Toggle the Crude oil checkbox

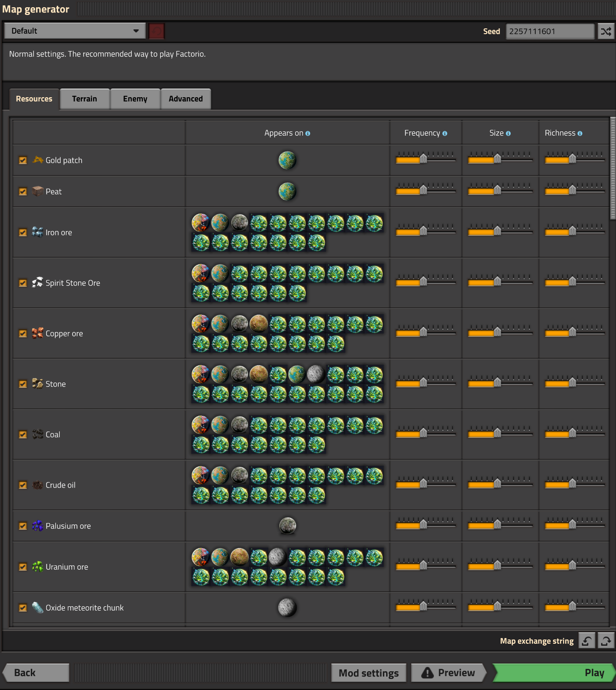click(23, 485)
